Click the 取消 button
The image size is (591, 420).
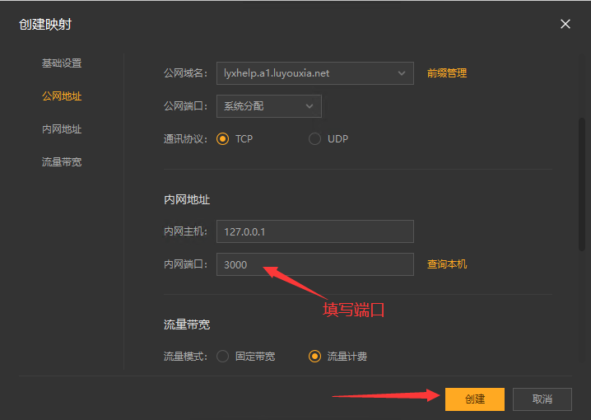click(x=542, y=399)
